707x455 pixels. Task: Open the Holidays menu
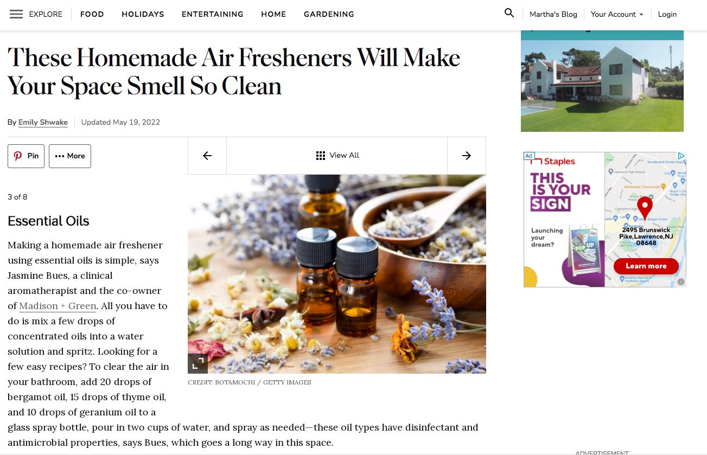[x=143, y=14]
